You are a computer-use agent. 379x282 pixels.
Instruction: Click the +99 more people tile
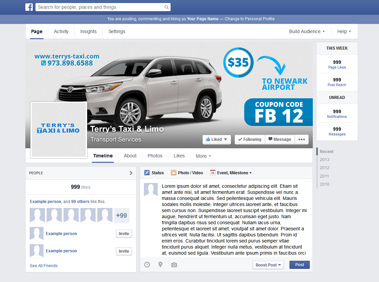(x=122, y=215)
